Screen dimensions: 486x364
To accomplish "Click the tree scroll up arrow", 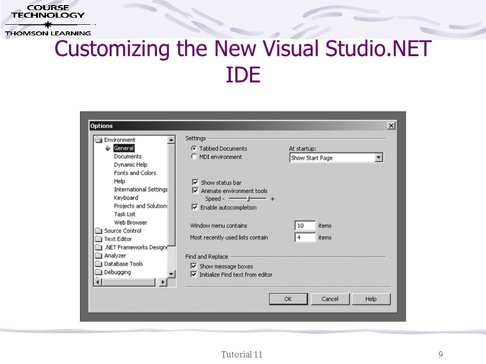I will point(172,140).
